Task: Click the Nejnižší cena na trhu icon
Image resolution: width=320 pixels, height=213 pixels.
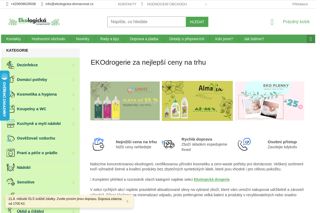Action: click(98, 144)
